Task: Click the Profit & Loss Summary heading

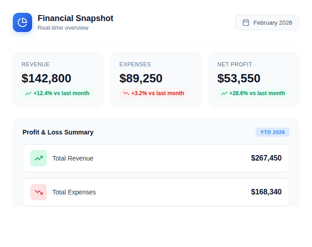Action: coord(58,132)
